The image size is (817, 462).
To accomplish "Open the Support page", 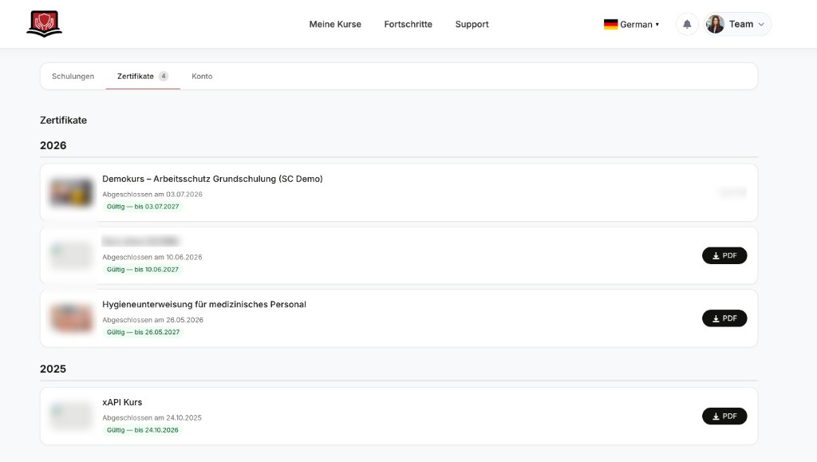I will [x=472, y=24].
